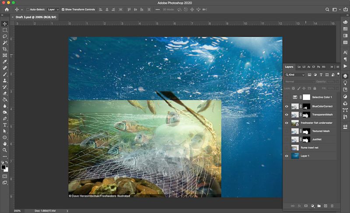
Task: Choose the Zoom tool in toolbar
Action: click(5, 150)
